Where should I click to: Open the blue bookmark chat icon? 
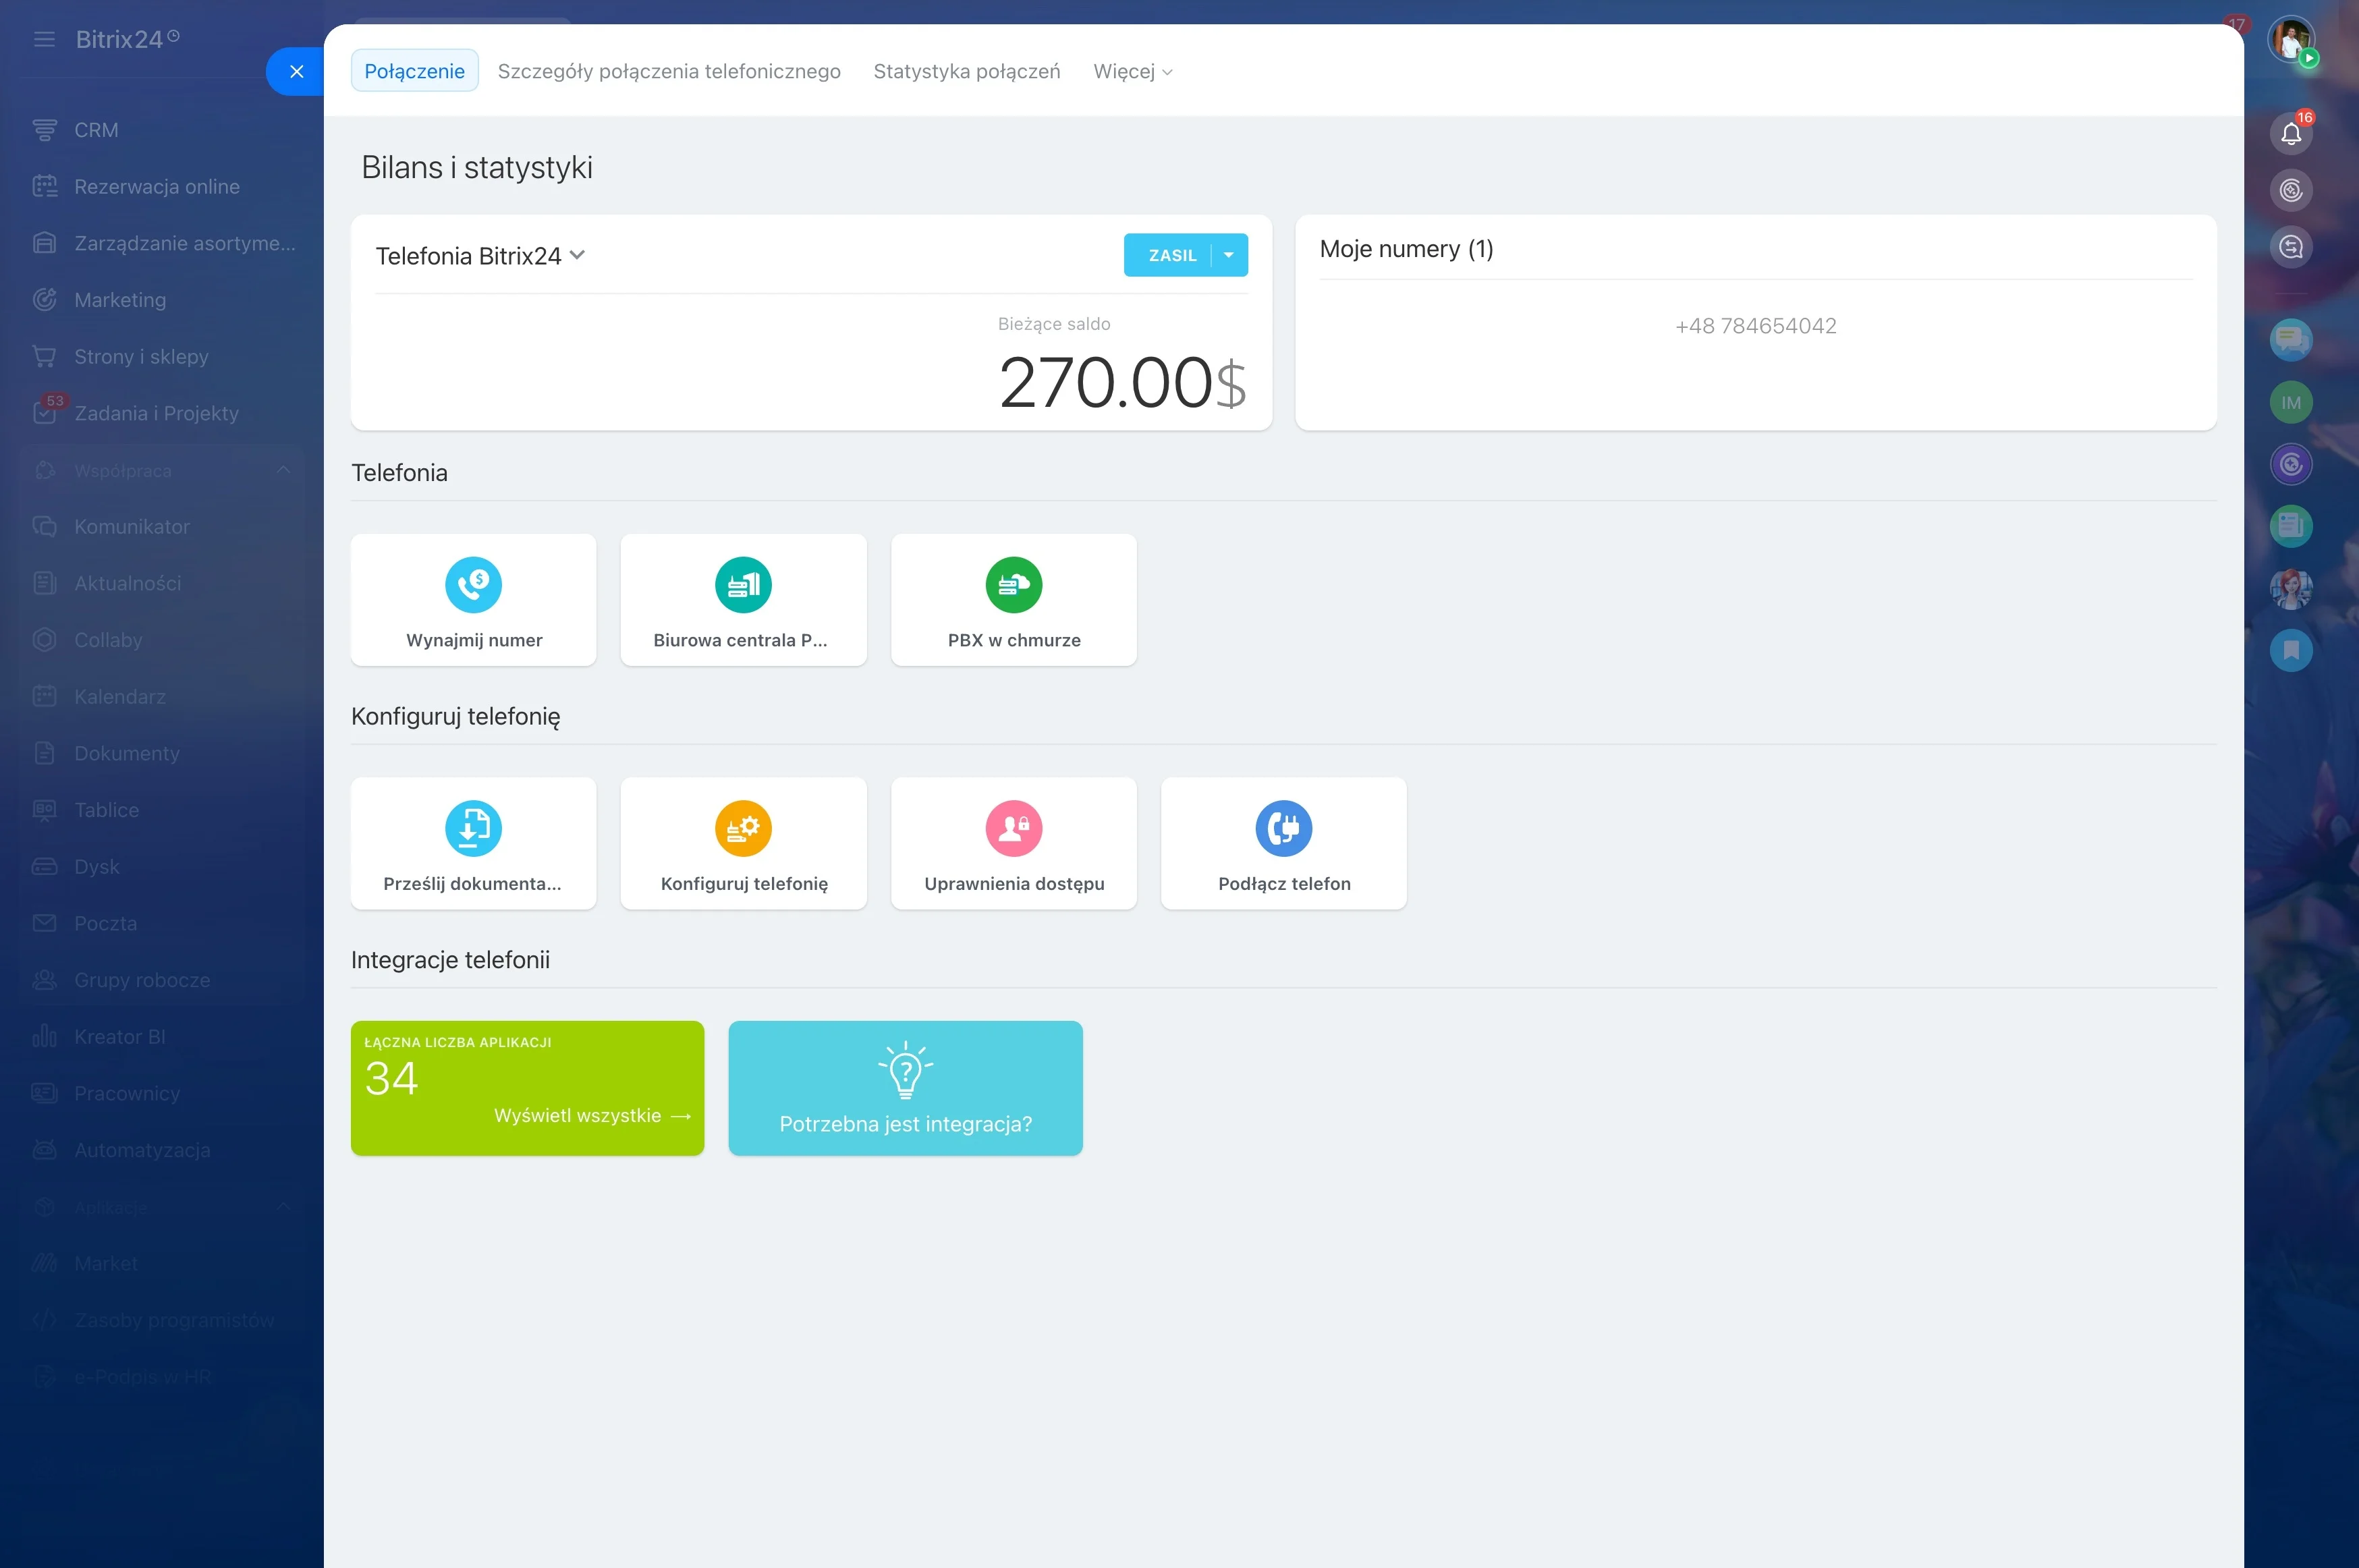[x=2291, y=651]
